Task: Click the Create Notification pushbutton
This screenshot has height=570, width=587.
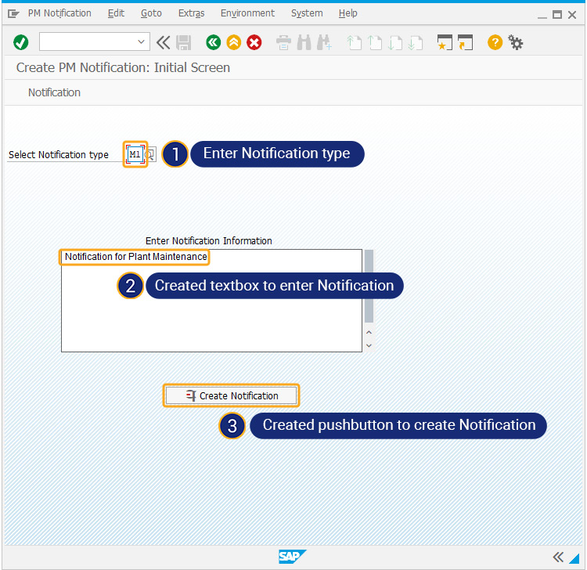Action: (231, 395)
